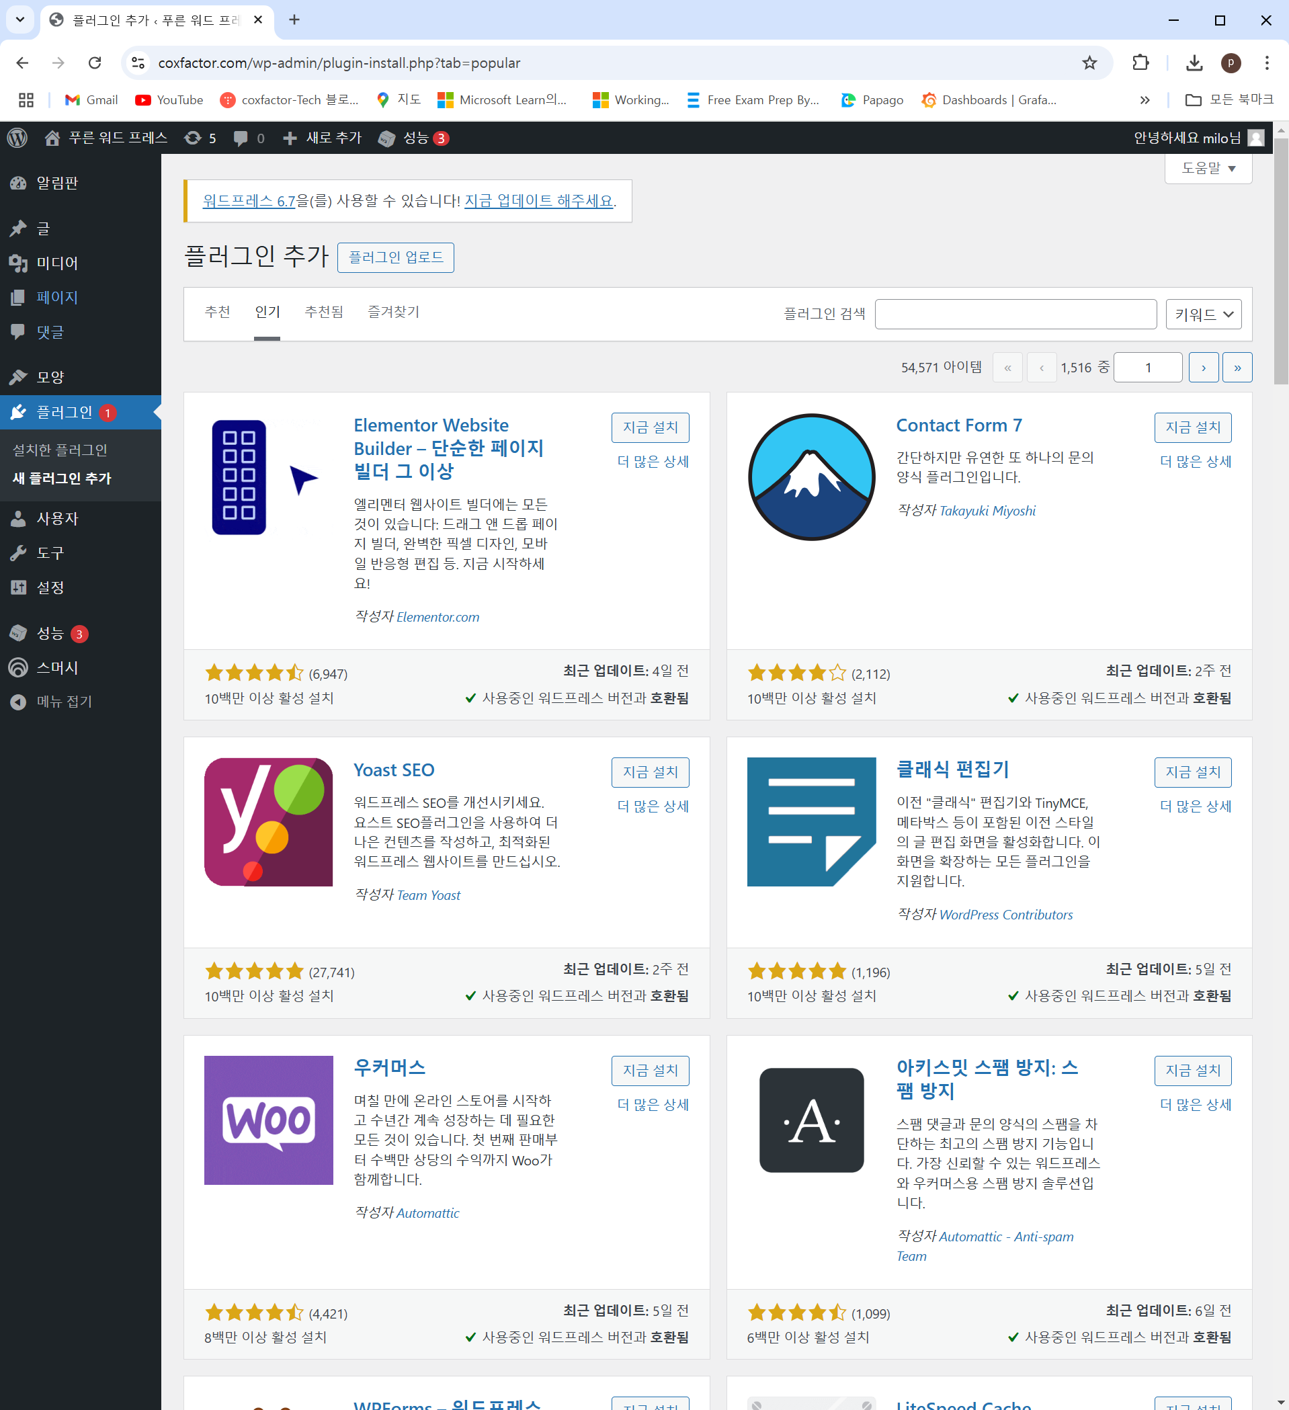Install Elementor with 지금 설치

pos(650,427)
